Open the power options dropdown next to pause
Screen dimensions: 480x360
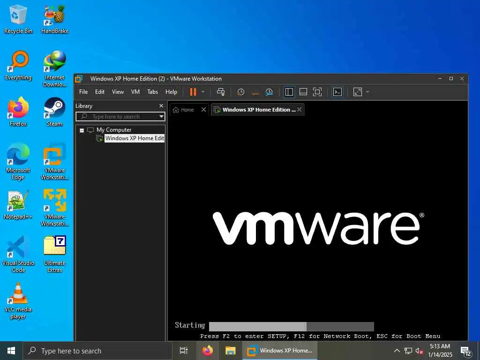click(203, 92)
